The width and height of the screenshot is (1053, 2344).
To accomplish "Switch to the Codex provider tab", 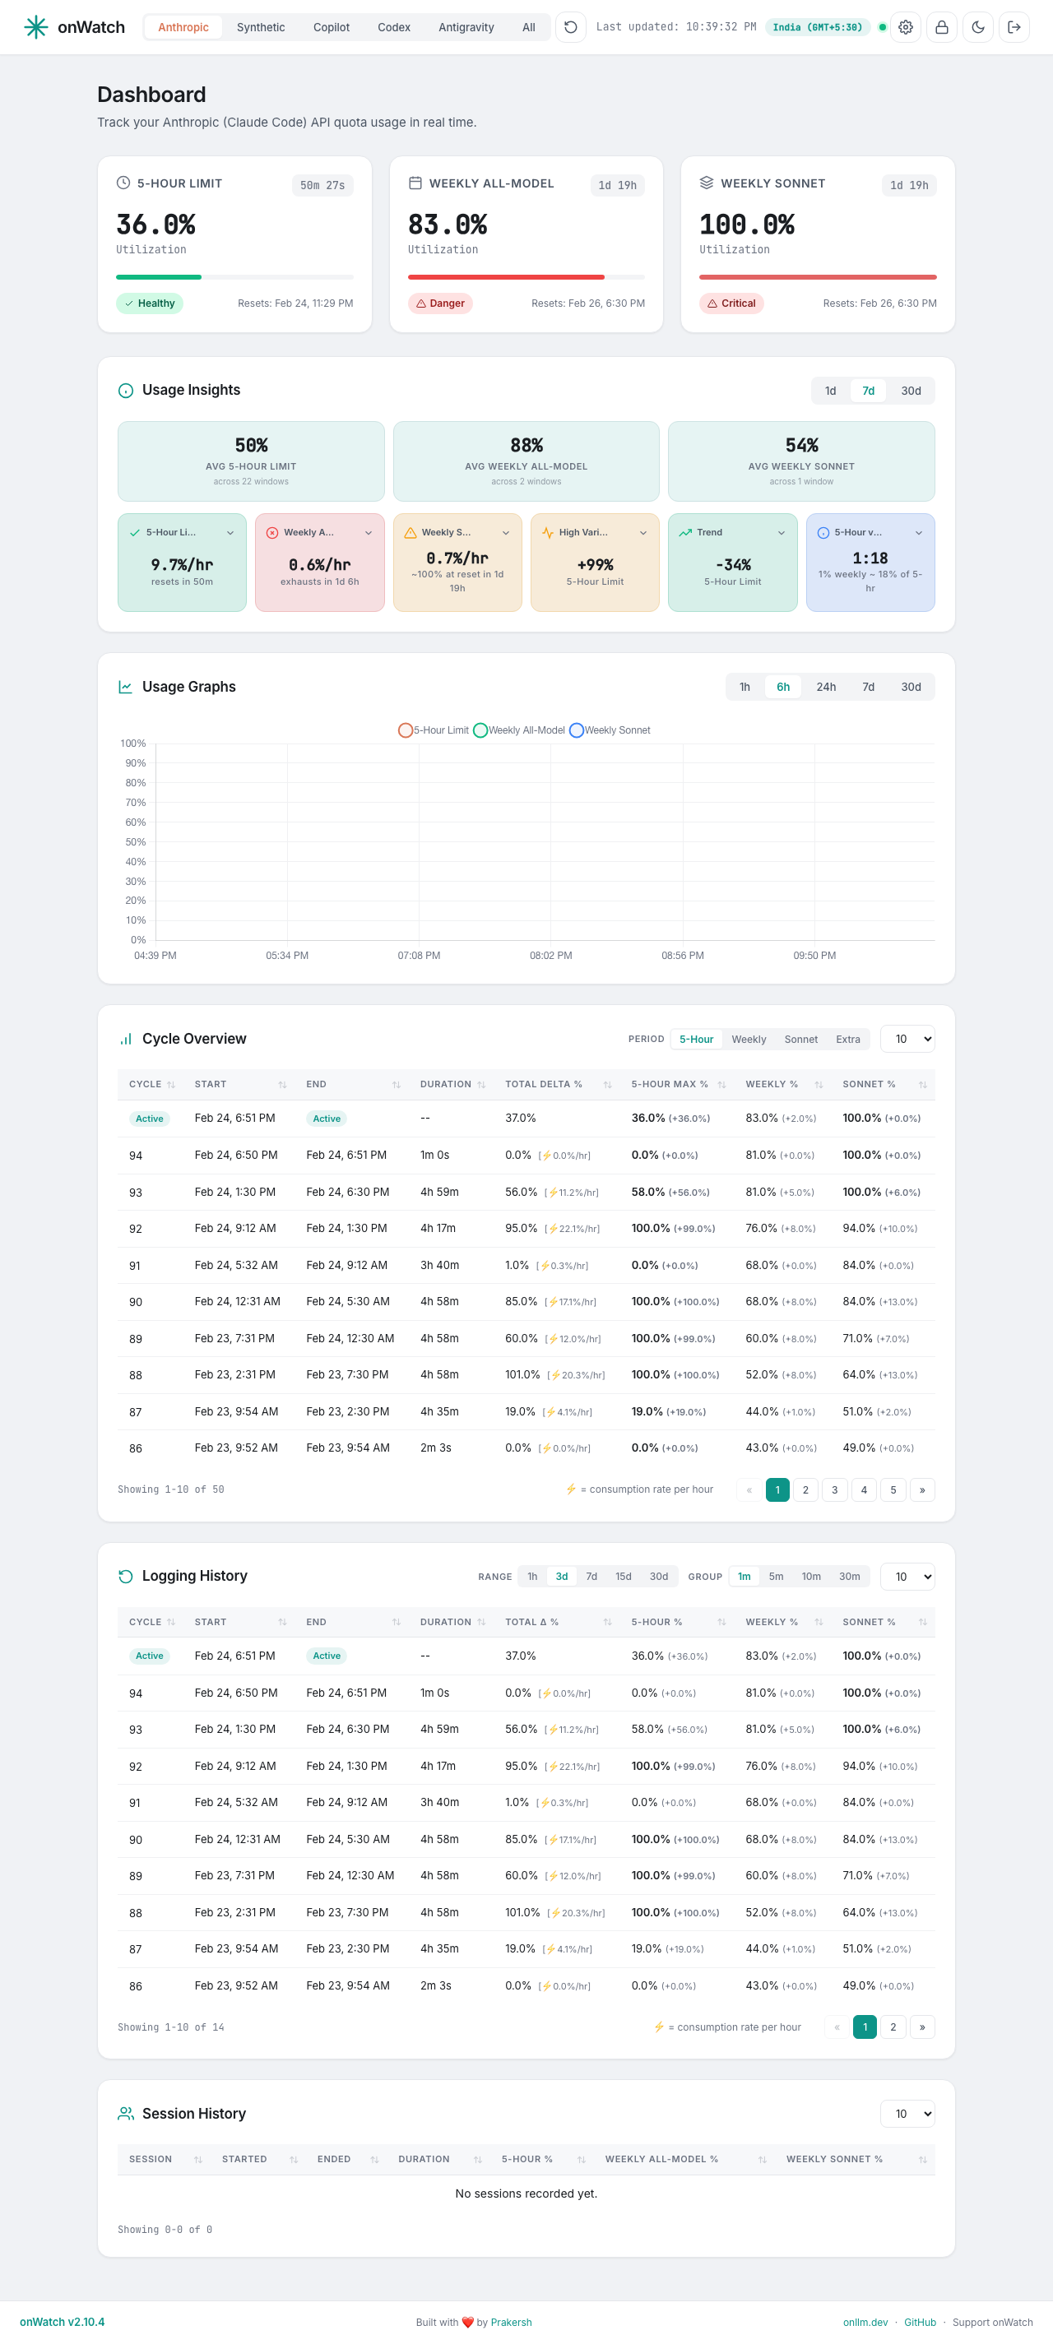I will [x=394, y=27].
